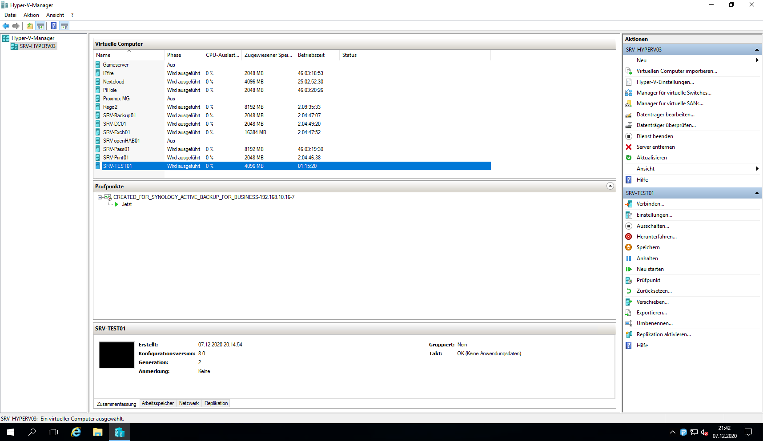Viewport: 763px width, 441px height.
Task: Open File Explorer from the taskbar
Action: (97, 432)
